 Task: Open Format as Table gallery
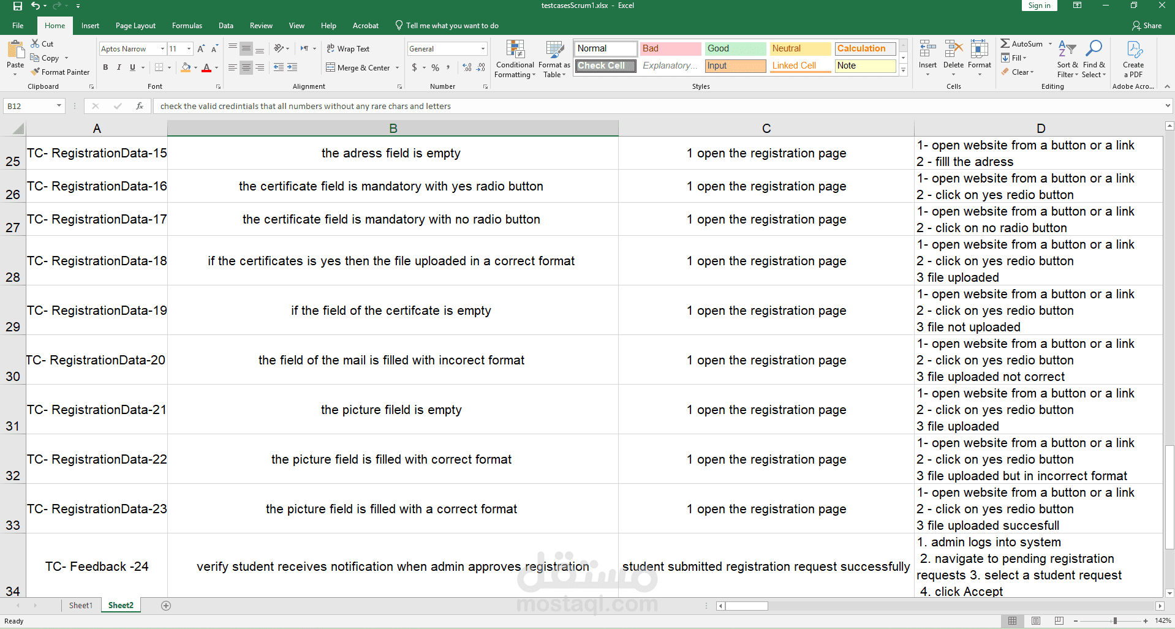pyautogui.click(x=554, y=59)
